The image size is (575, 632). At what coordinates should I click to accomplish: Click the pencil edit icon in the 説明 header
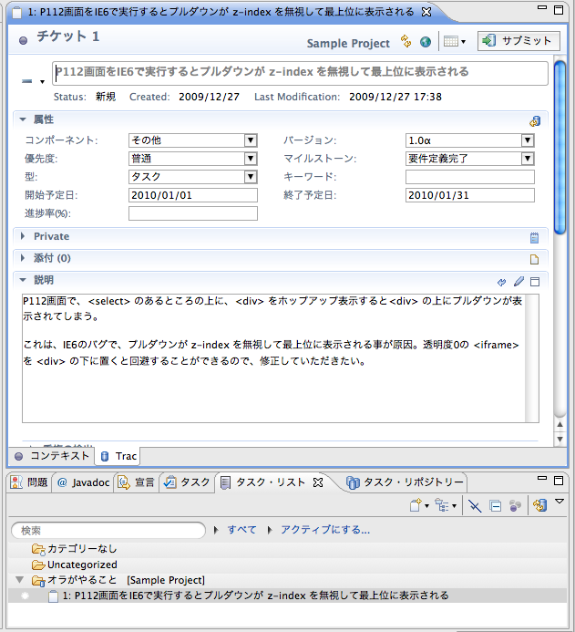coord(519,281)
